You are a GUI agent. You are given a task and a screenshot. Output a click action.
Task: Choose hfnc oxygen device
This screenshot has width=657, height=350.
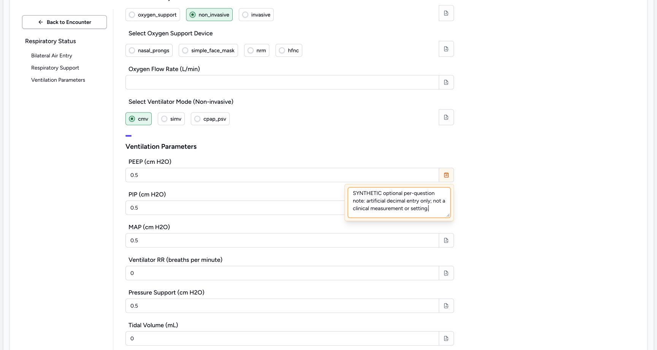(289, 51)
